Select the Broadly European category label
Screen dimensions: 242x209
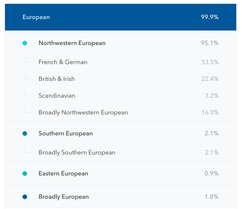tap(64, 197)
